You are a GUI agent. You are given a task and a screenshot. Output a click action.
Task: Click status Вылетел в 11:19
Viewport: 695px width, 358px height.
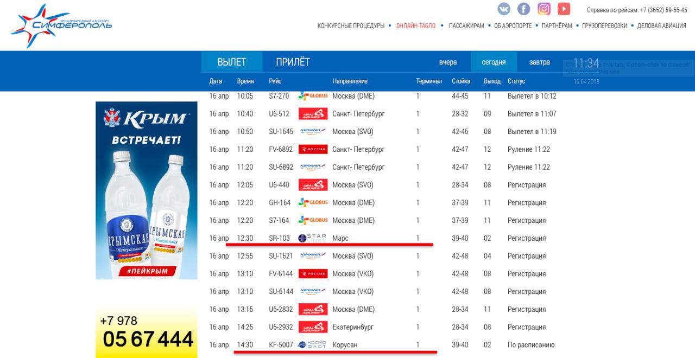tap(532, 131)
